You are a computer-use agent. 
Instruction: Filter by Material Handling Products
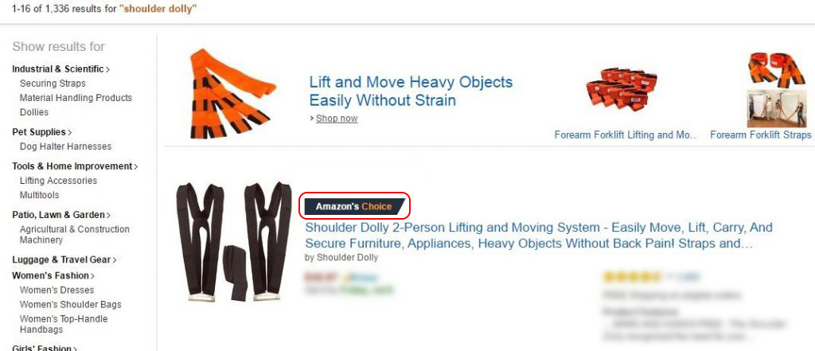pos(76,98)
